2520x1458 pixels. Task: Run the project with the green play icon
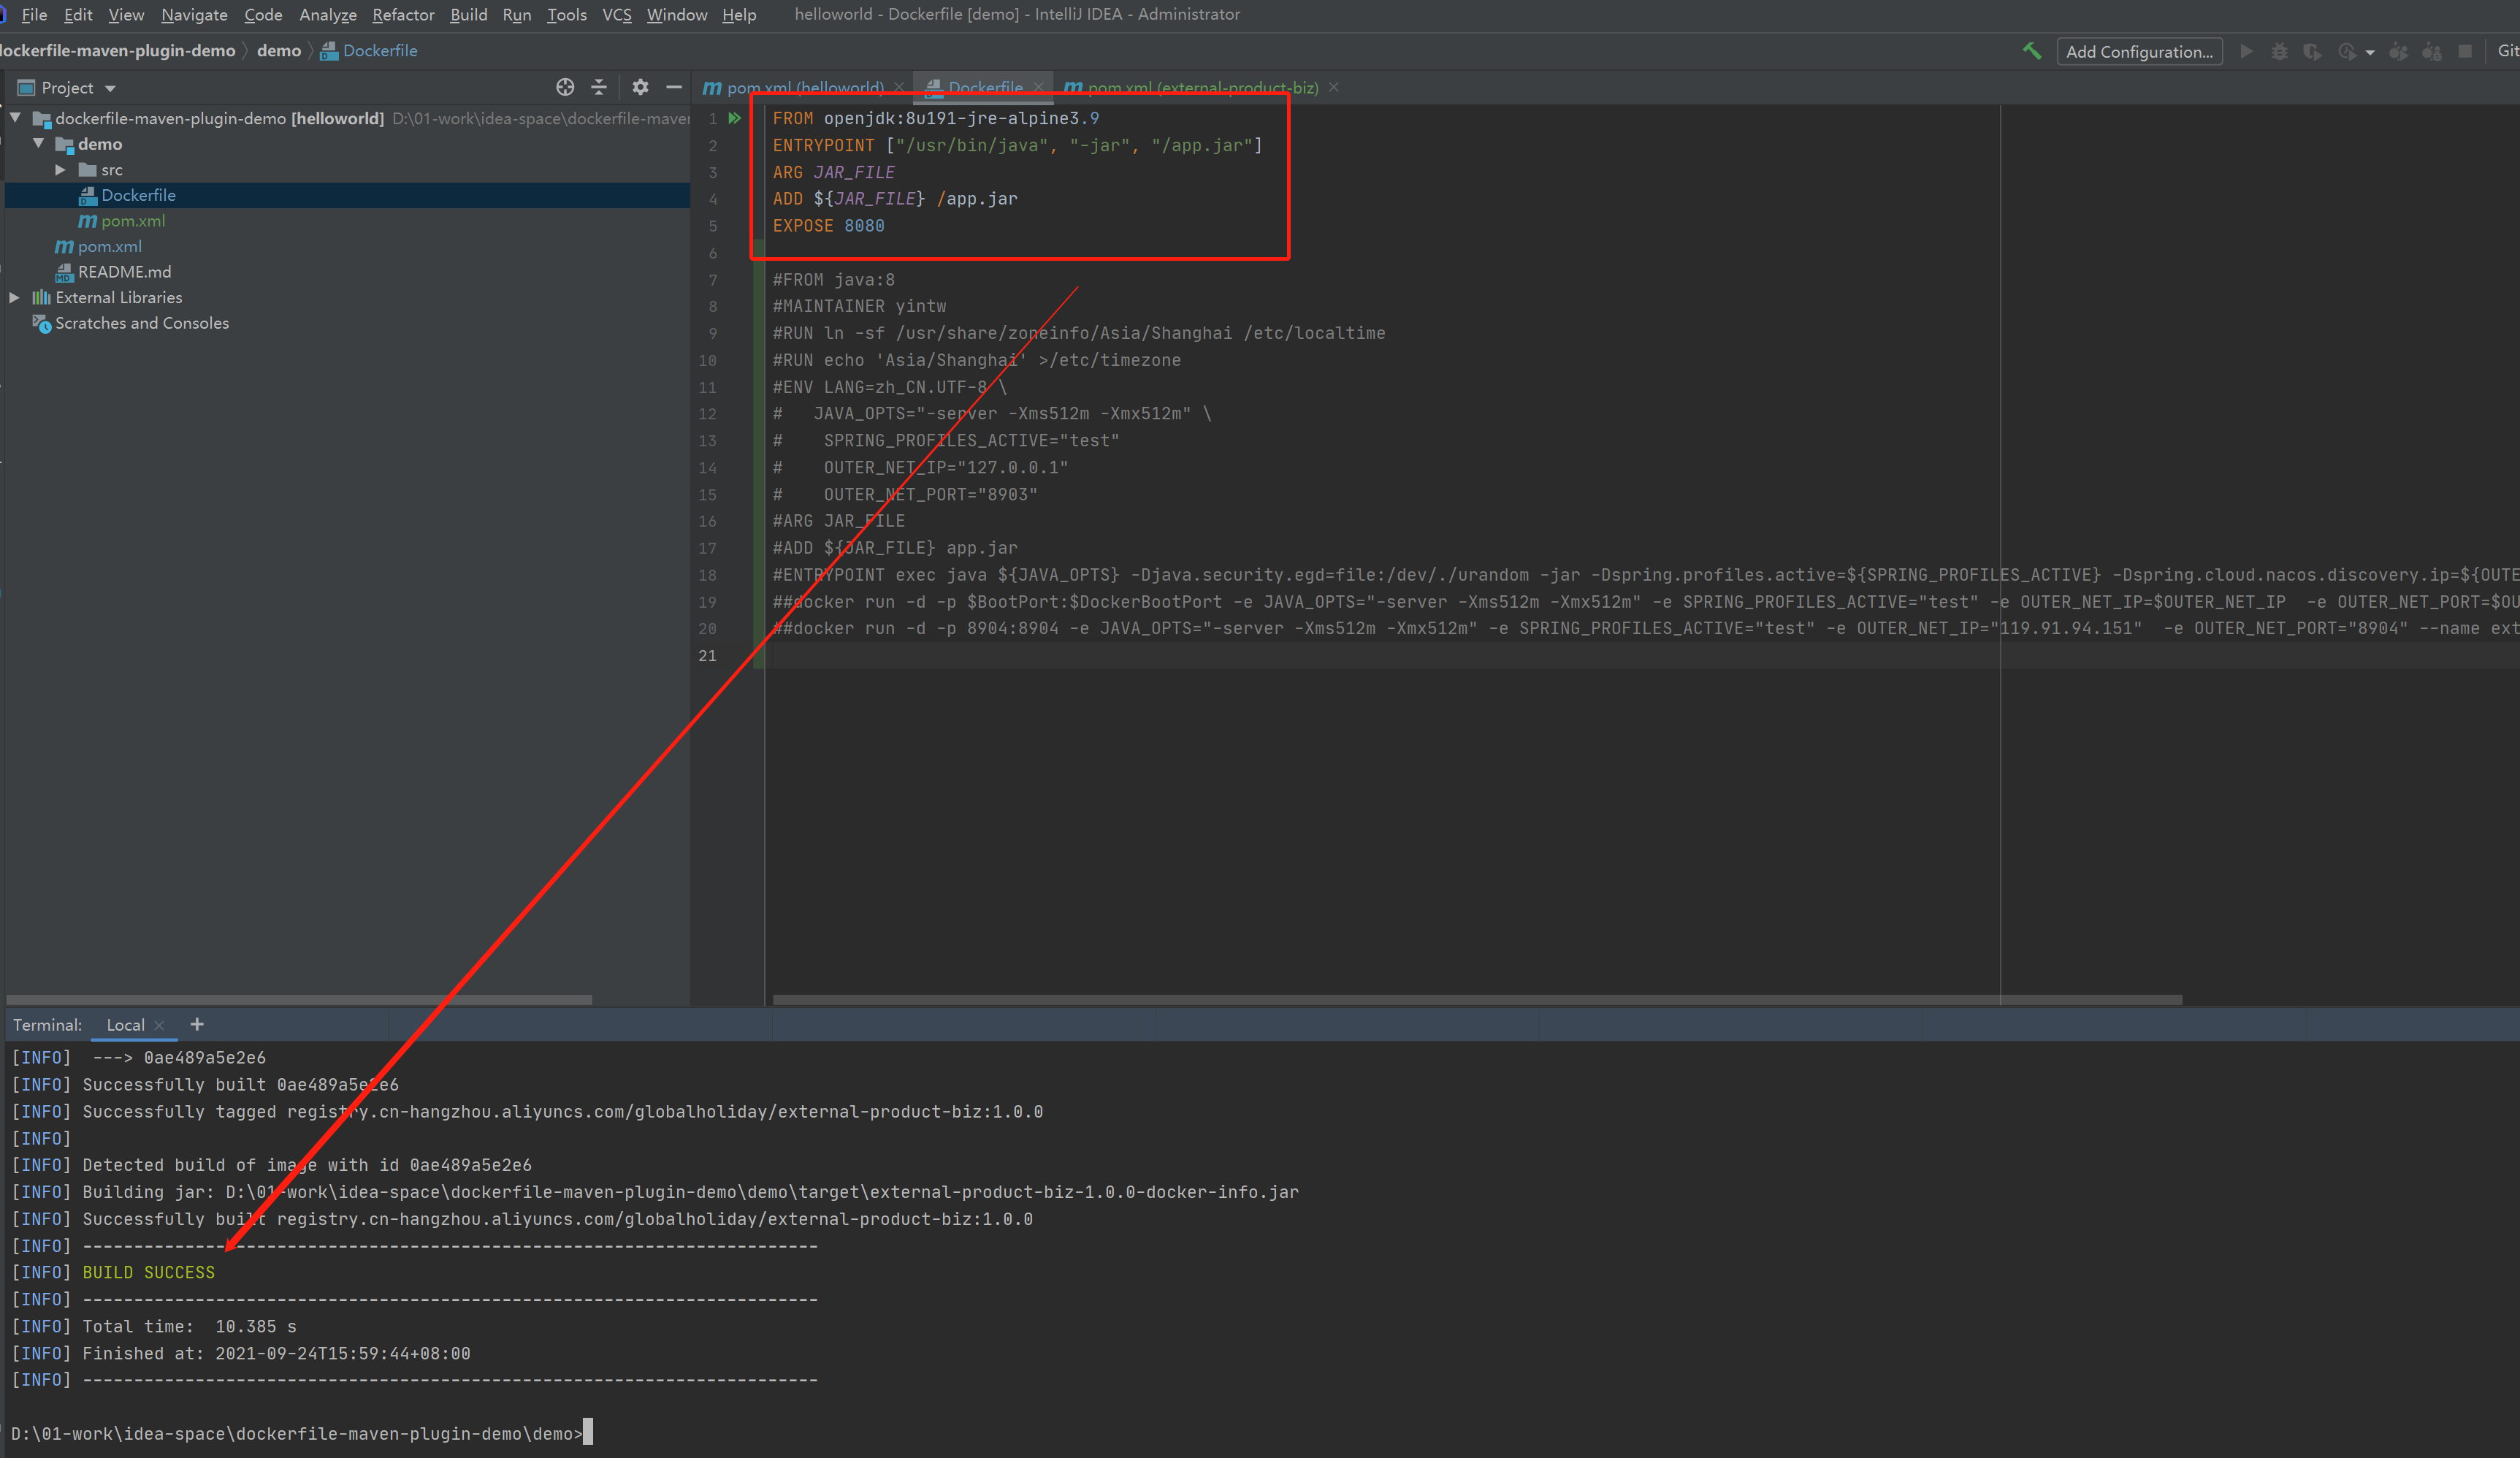pyautogui.click(x=2245, y=51)
